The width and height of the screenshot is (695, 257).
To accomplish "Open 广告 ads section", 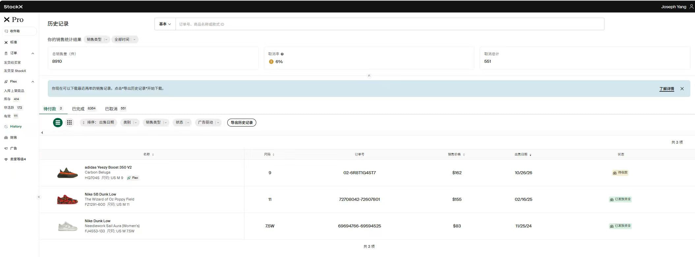I will coord(11,149).
